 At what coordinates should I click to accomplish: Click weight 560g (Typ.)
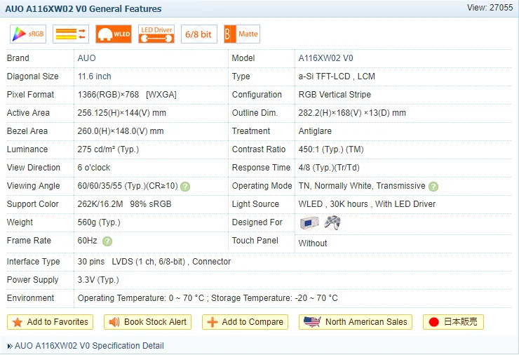99,222
